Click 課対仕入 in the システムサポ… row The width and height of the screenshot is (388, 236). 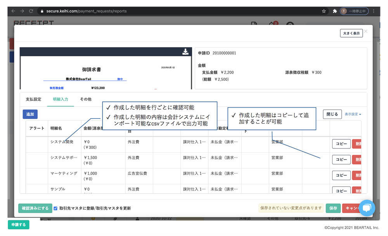194,157
